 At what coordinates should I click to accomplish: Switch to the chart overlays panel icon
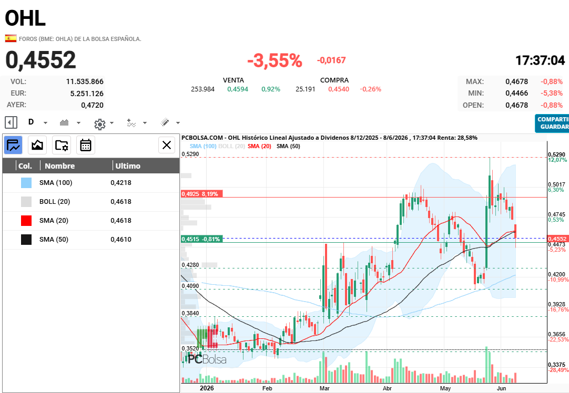(37, 145)
